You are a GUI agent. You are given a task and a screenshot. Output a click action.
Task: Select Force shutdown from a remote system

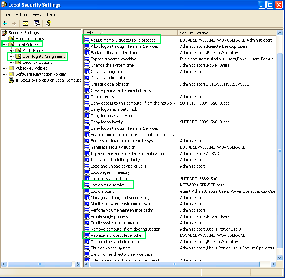(x=125, y=141)
